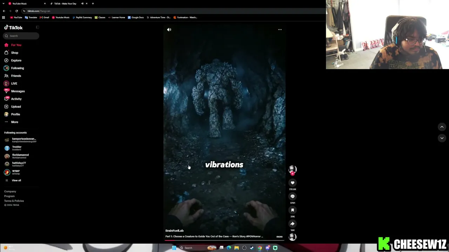This screenshot has height=252, width=449.
Task: Go to the previous video with up arrow
Action: click(x=442, y=127)
